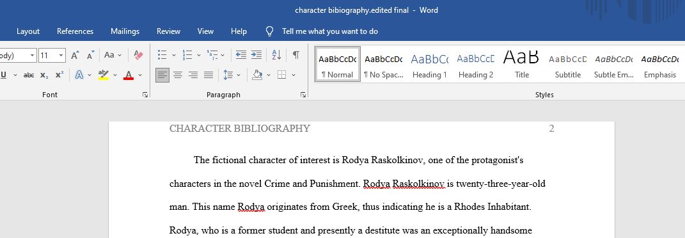The height and width of the screenshot is (238, 685).
Task: Open the View tab
Action: pyautogui.click(x=205, y=31)
